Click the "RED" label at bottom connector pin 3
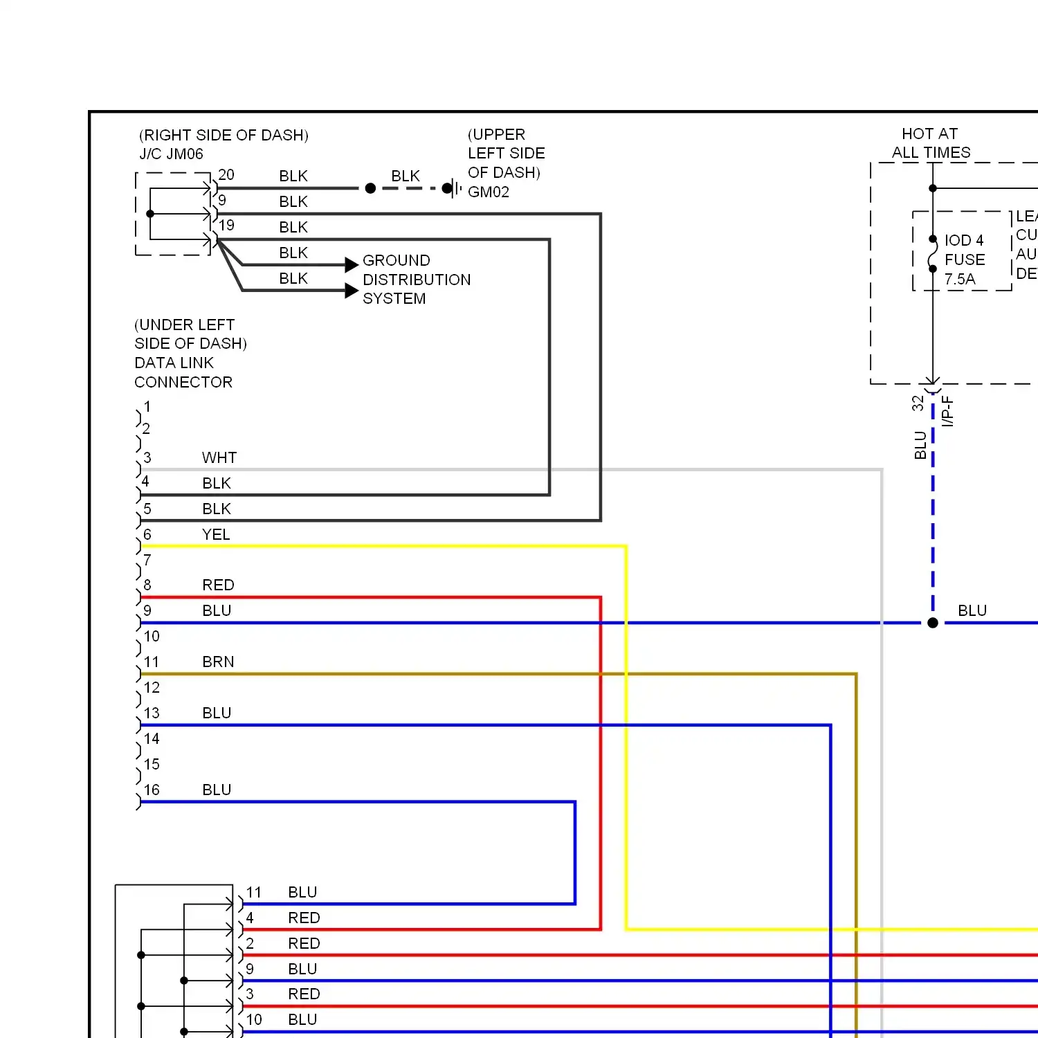Image resolution: width=1038 pixels, height=1038 pixels. pyautogui.click(x=304, y=994)
